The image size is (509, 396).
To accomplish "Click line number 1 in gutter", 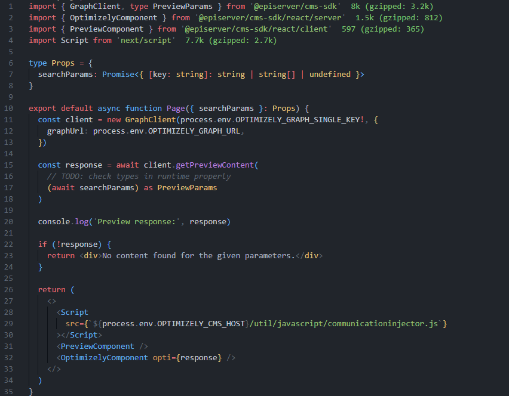I will tap(11, 7).
